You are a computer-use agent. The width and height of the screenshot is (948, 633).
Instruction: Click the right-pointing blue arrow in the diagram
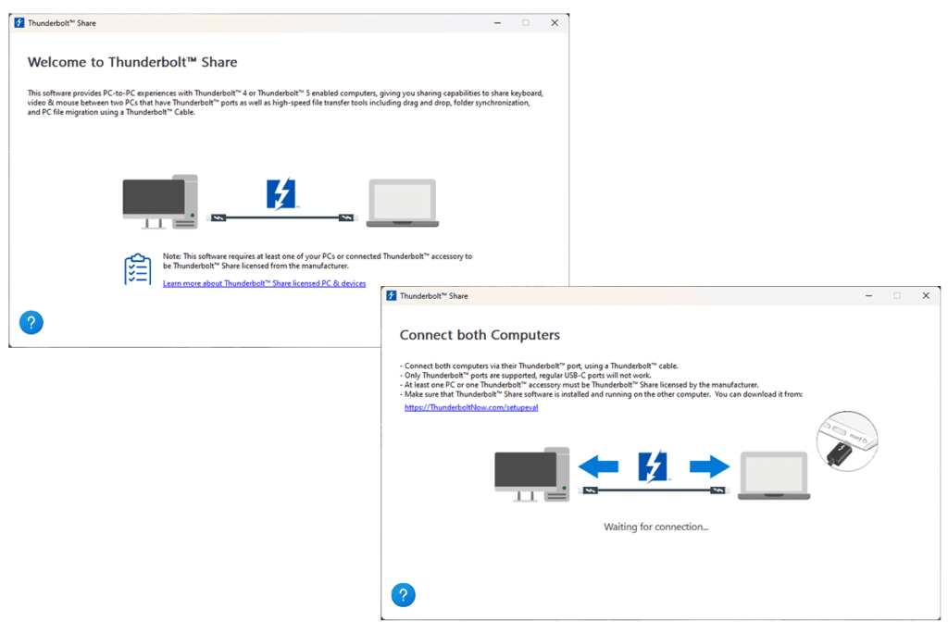click(709, 466)
